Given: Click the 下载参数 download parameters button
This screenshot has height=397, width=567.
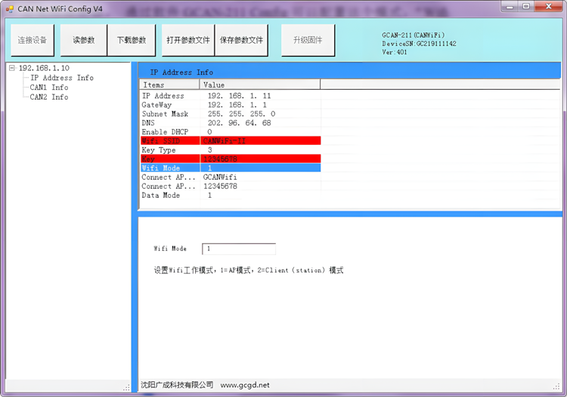Looking at the screenshot, I should tap(131, 40).
